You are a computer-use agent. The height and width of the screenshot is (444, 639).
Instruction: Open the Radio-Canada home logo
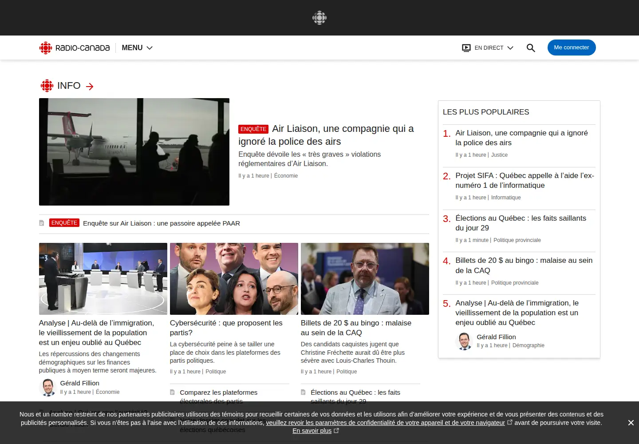point(75,48)
